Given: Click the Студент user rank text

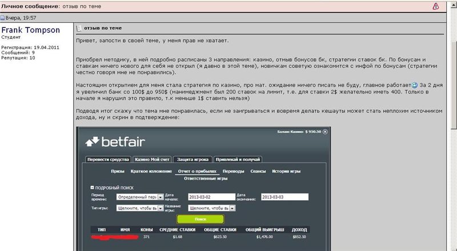Looking at the screenshot, I should click(11, 37).
